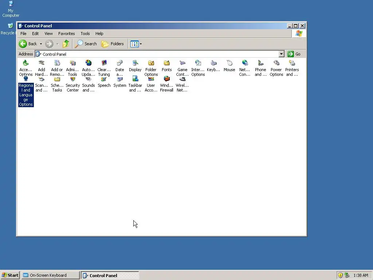Open Add Hardware icon
Image resolution: width=373 pixels, height=280 pixels.
[x=42, y=68]
